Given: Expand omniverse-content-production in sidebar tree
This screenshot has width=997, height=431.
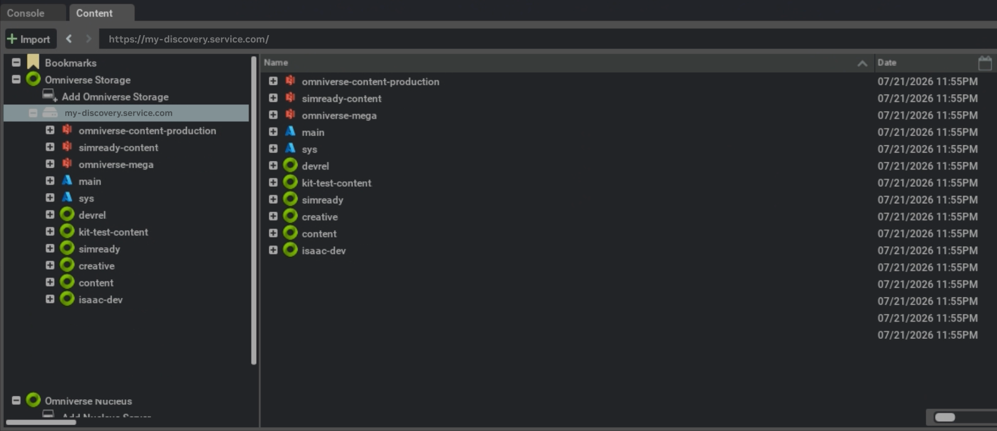Looking at the screenshot, I should pyautogui.click(x=50, y=130).
